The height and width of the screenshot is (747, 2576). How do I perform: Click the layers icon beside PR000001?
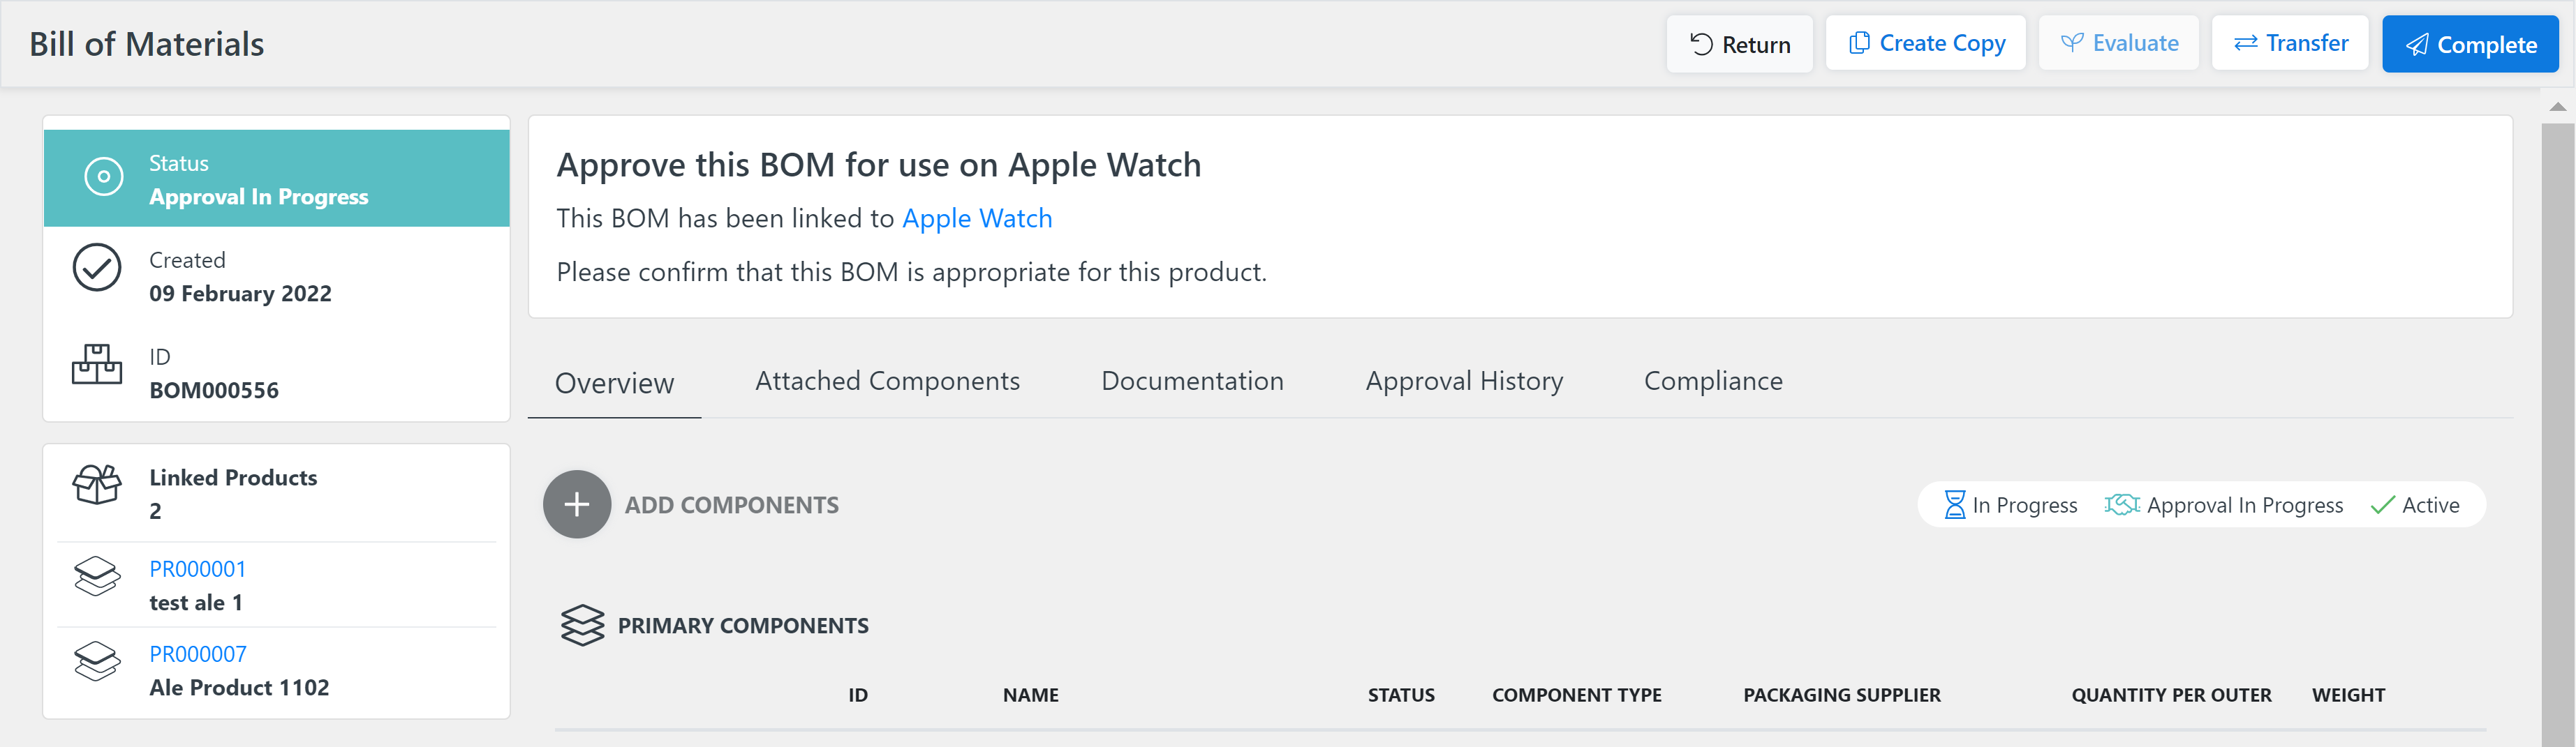97,576
